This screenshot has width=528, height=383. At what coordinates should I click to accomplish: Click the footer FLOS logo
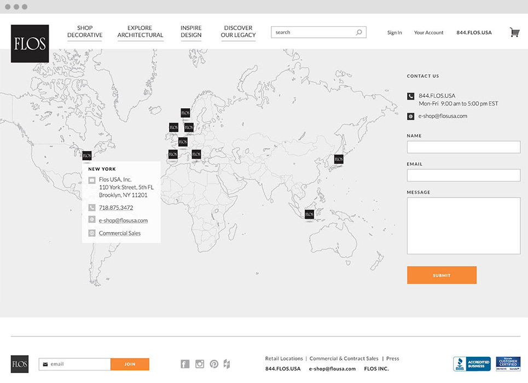tap(20, 364)
